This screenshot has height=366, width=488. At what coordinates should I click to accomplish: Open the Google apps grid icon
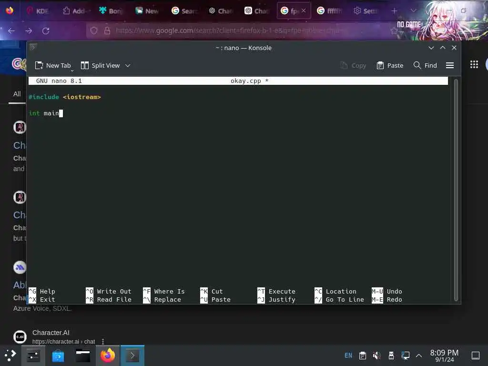click(x=474, y=64)
